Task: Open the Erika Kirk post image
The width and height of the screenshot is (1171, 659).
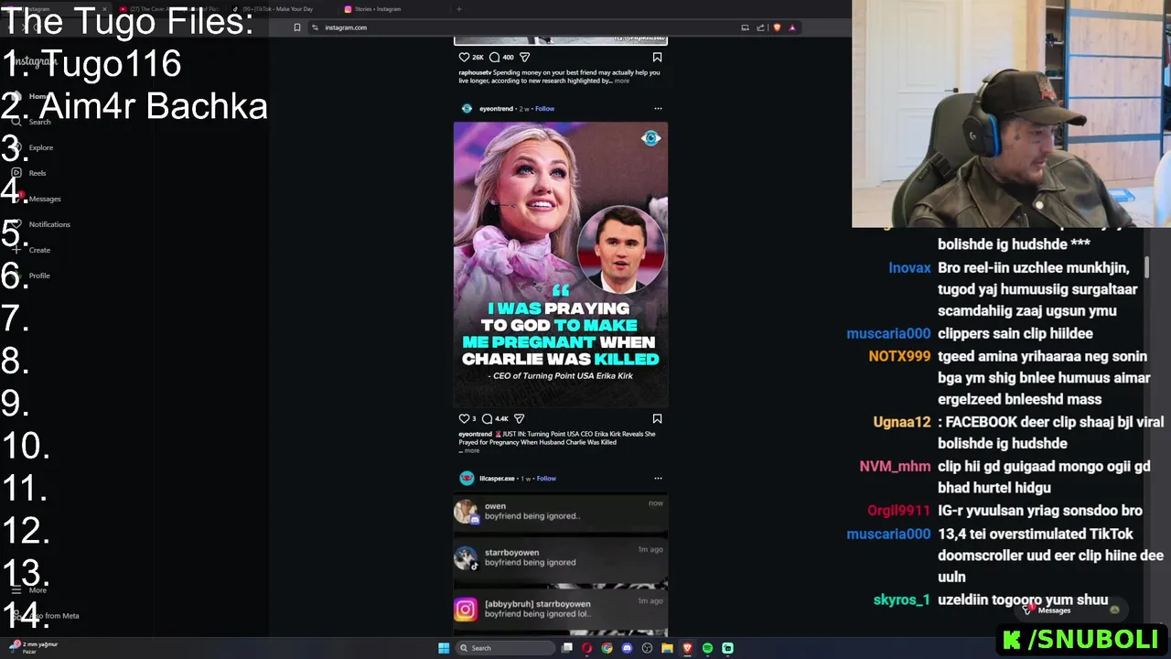Action: coord(561,264)
